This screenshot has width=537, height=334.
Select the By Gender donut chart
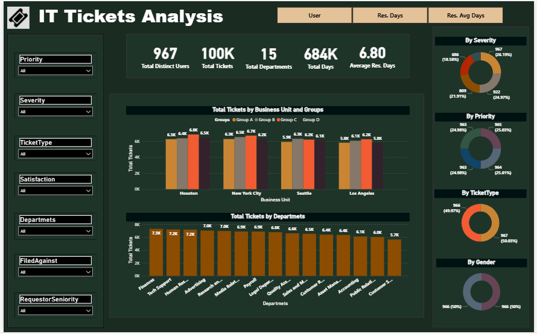pos(481,293)
